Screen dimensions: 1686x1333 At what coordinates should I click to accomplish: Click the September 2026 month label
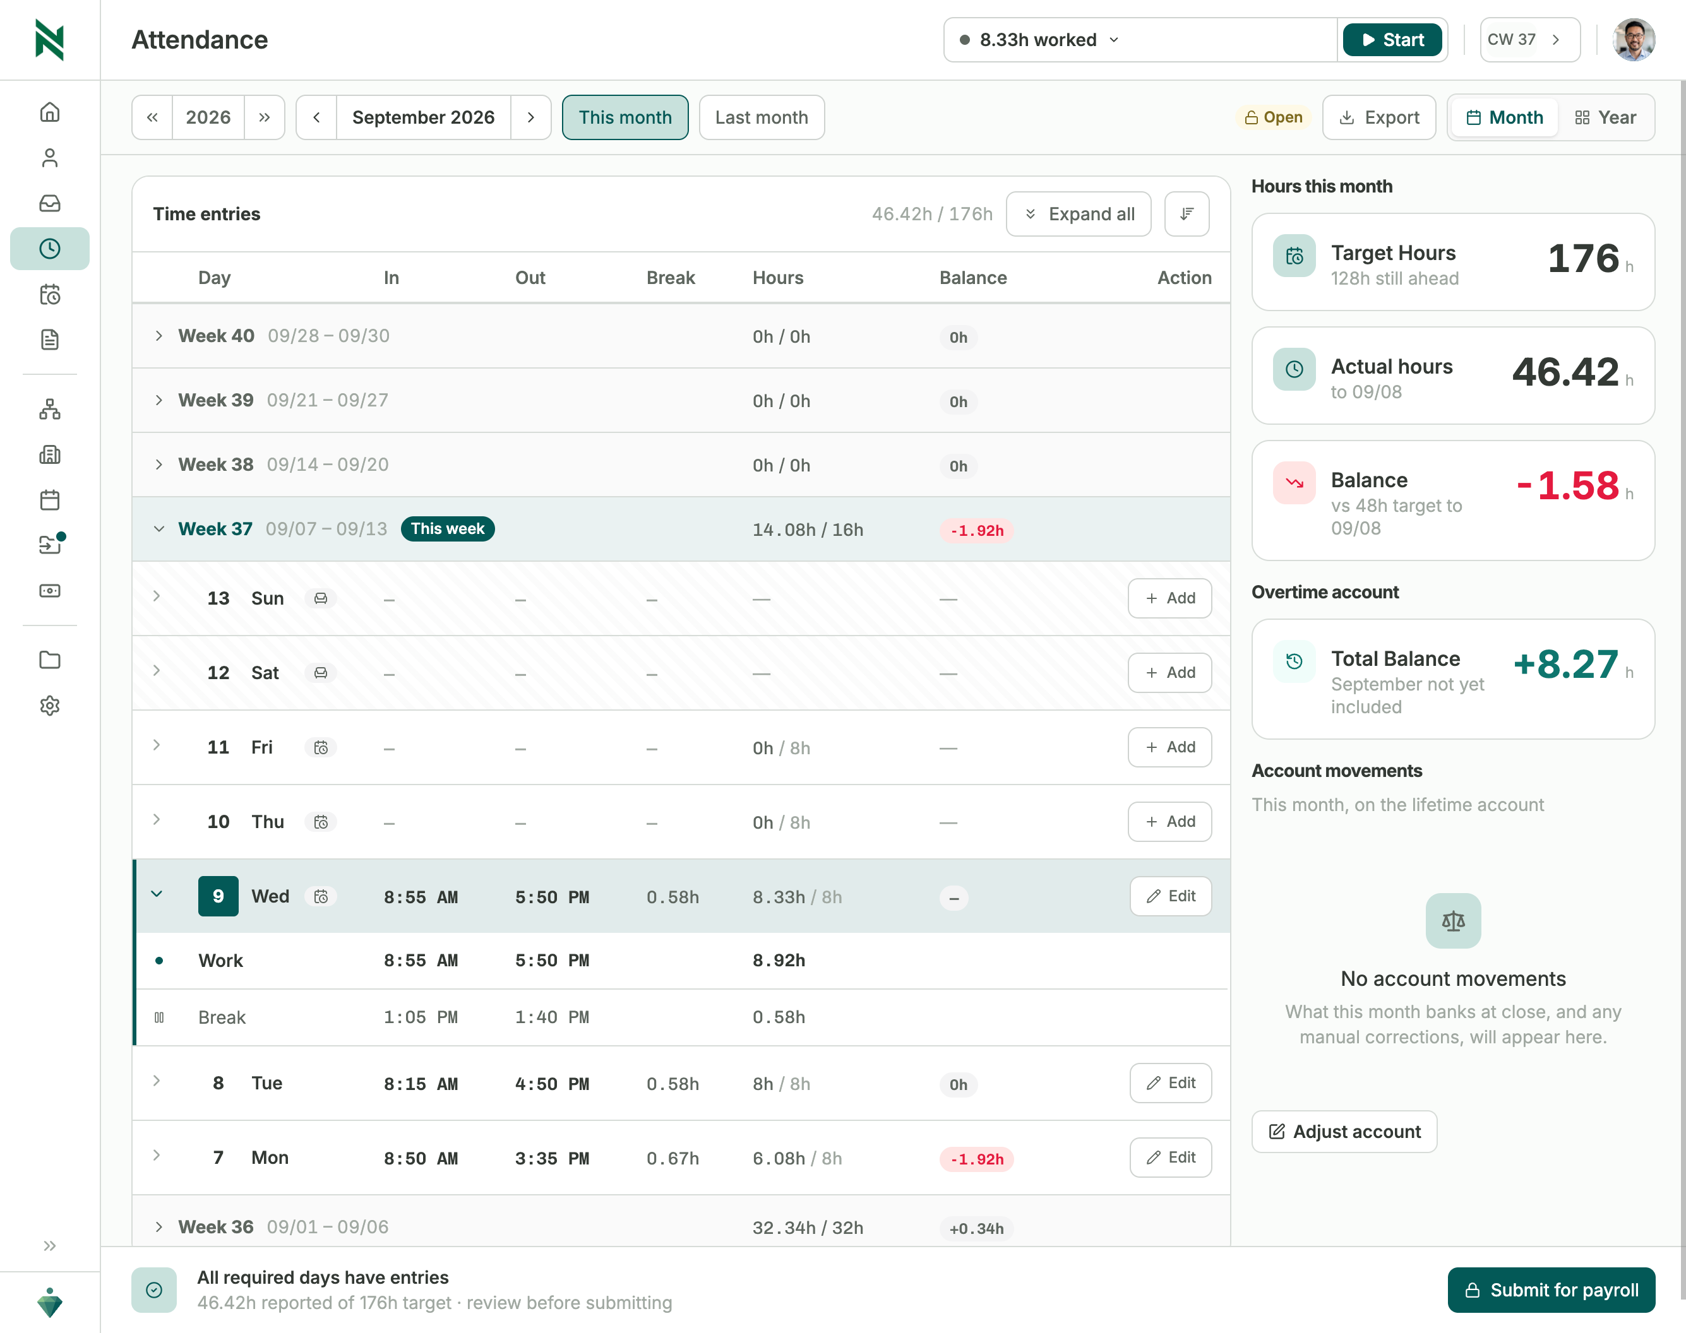pos(423,118)
